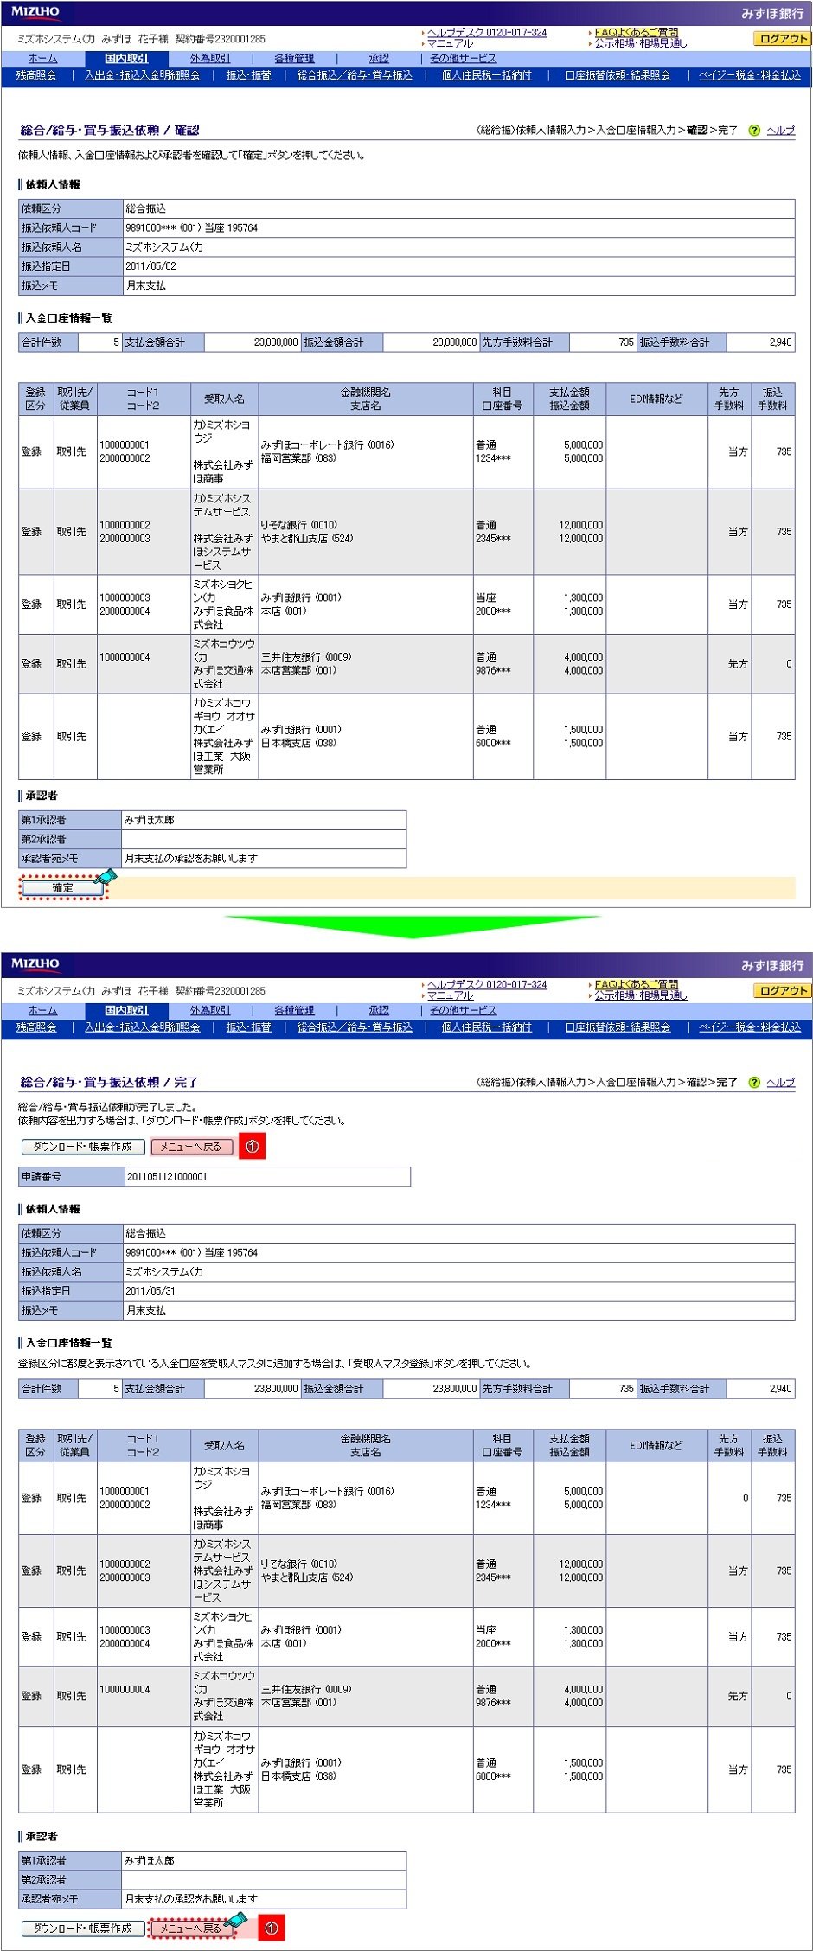Open ペイジー税金・料金払込 on the 確認 screen
Image resolution: width=813 pixels, height=1951 pixels.
tap(750, 75)
